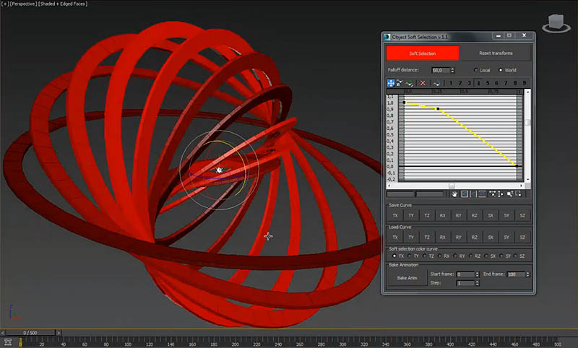This screenshot has width=578, height=348.
Task: Click the curve editor horizontal scrollbar
Action: [452, 186]
